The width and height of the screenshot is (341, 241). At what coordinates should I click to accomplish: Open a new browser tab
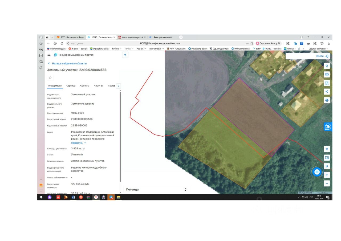point(181,37)
